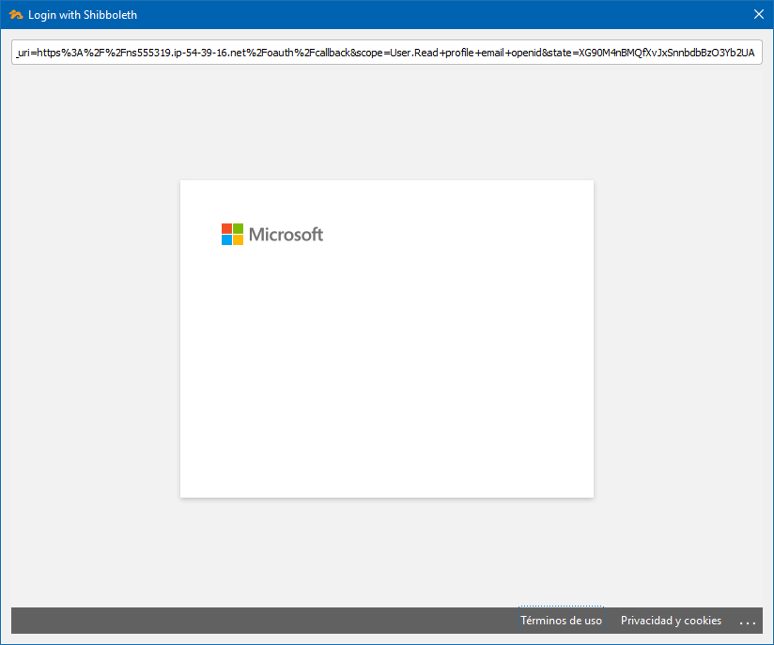Click the Shibboleth app icon in title bar

tap(15, 14)
